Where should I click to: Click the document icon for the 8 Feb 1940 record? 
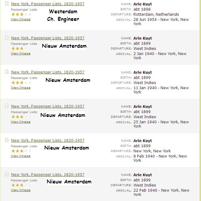[x=7, y=140]
